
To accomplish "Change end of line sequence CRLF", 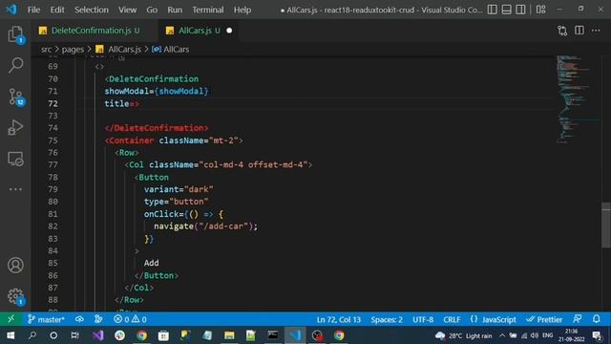I will [x=452, y=319].
